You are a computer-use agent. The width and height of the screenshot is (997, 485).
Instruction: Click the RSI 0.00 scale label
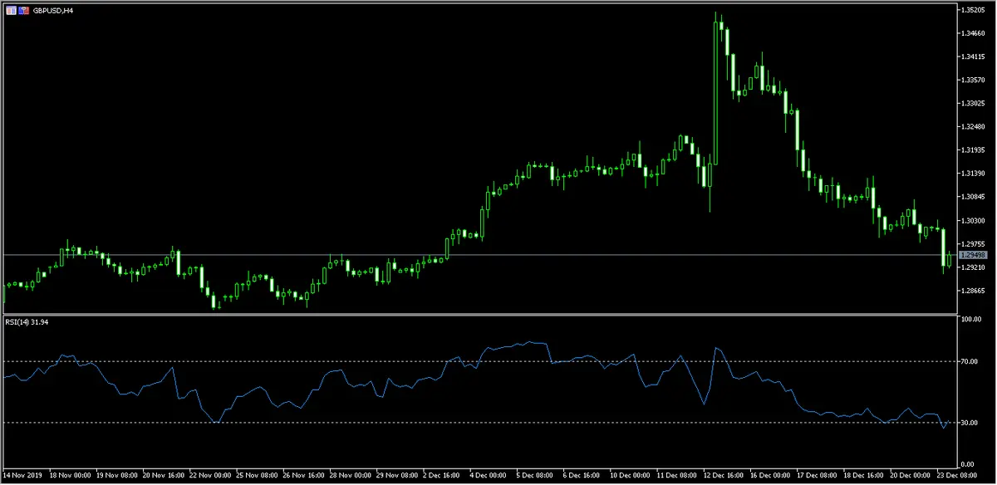(x=966, y=463)
